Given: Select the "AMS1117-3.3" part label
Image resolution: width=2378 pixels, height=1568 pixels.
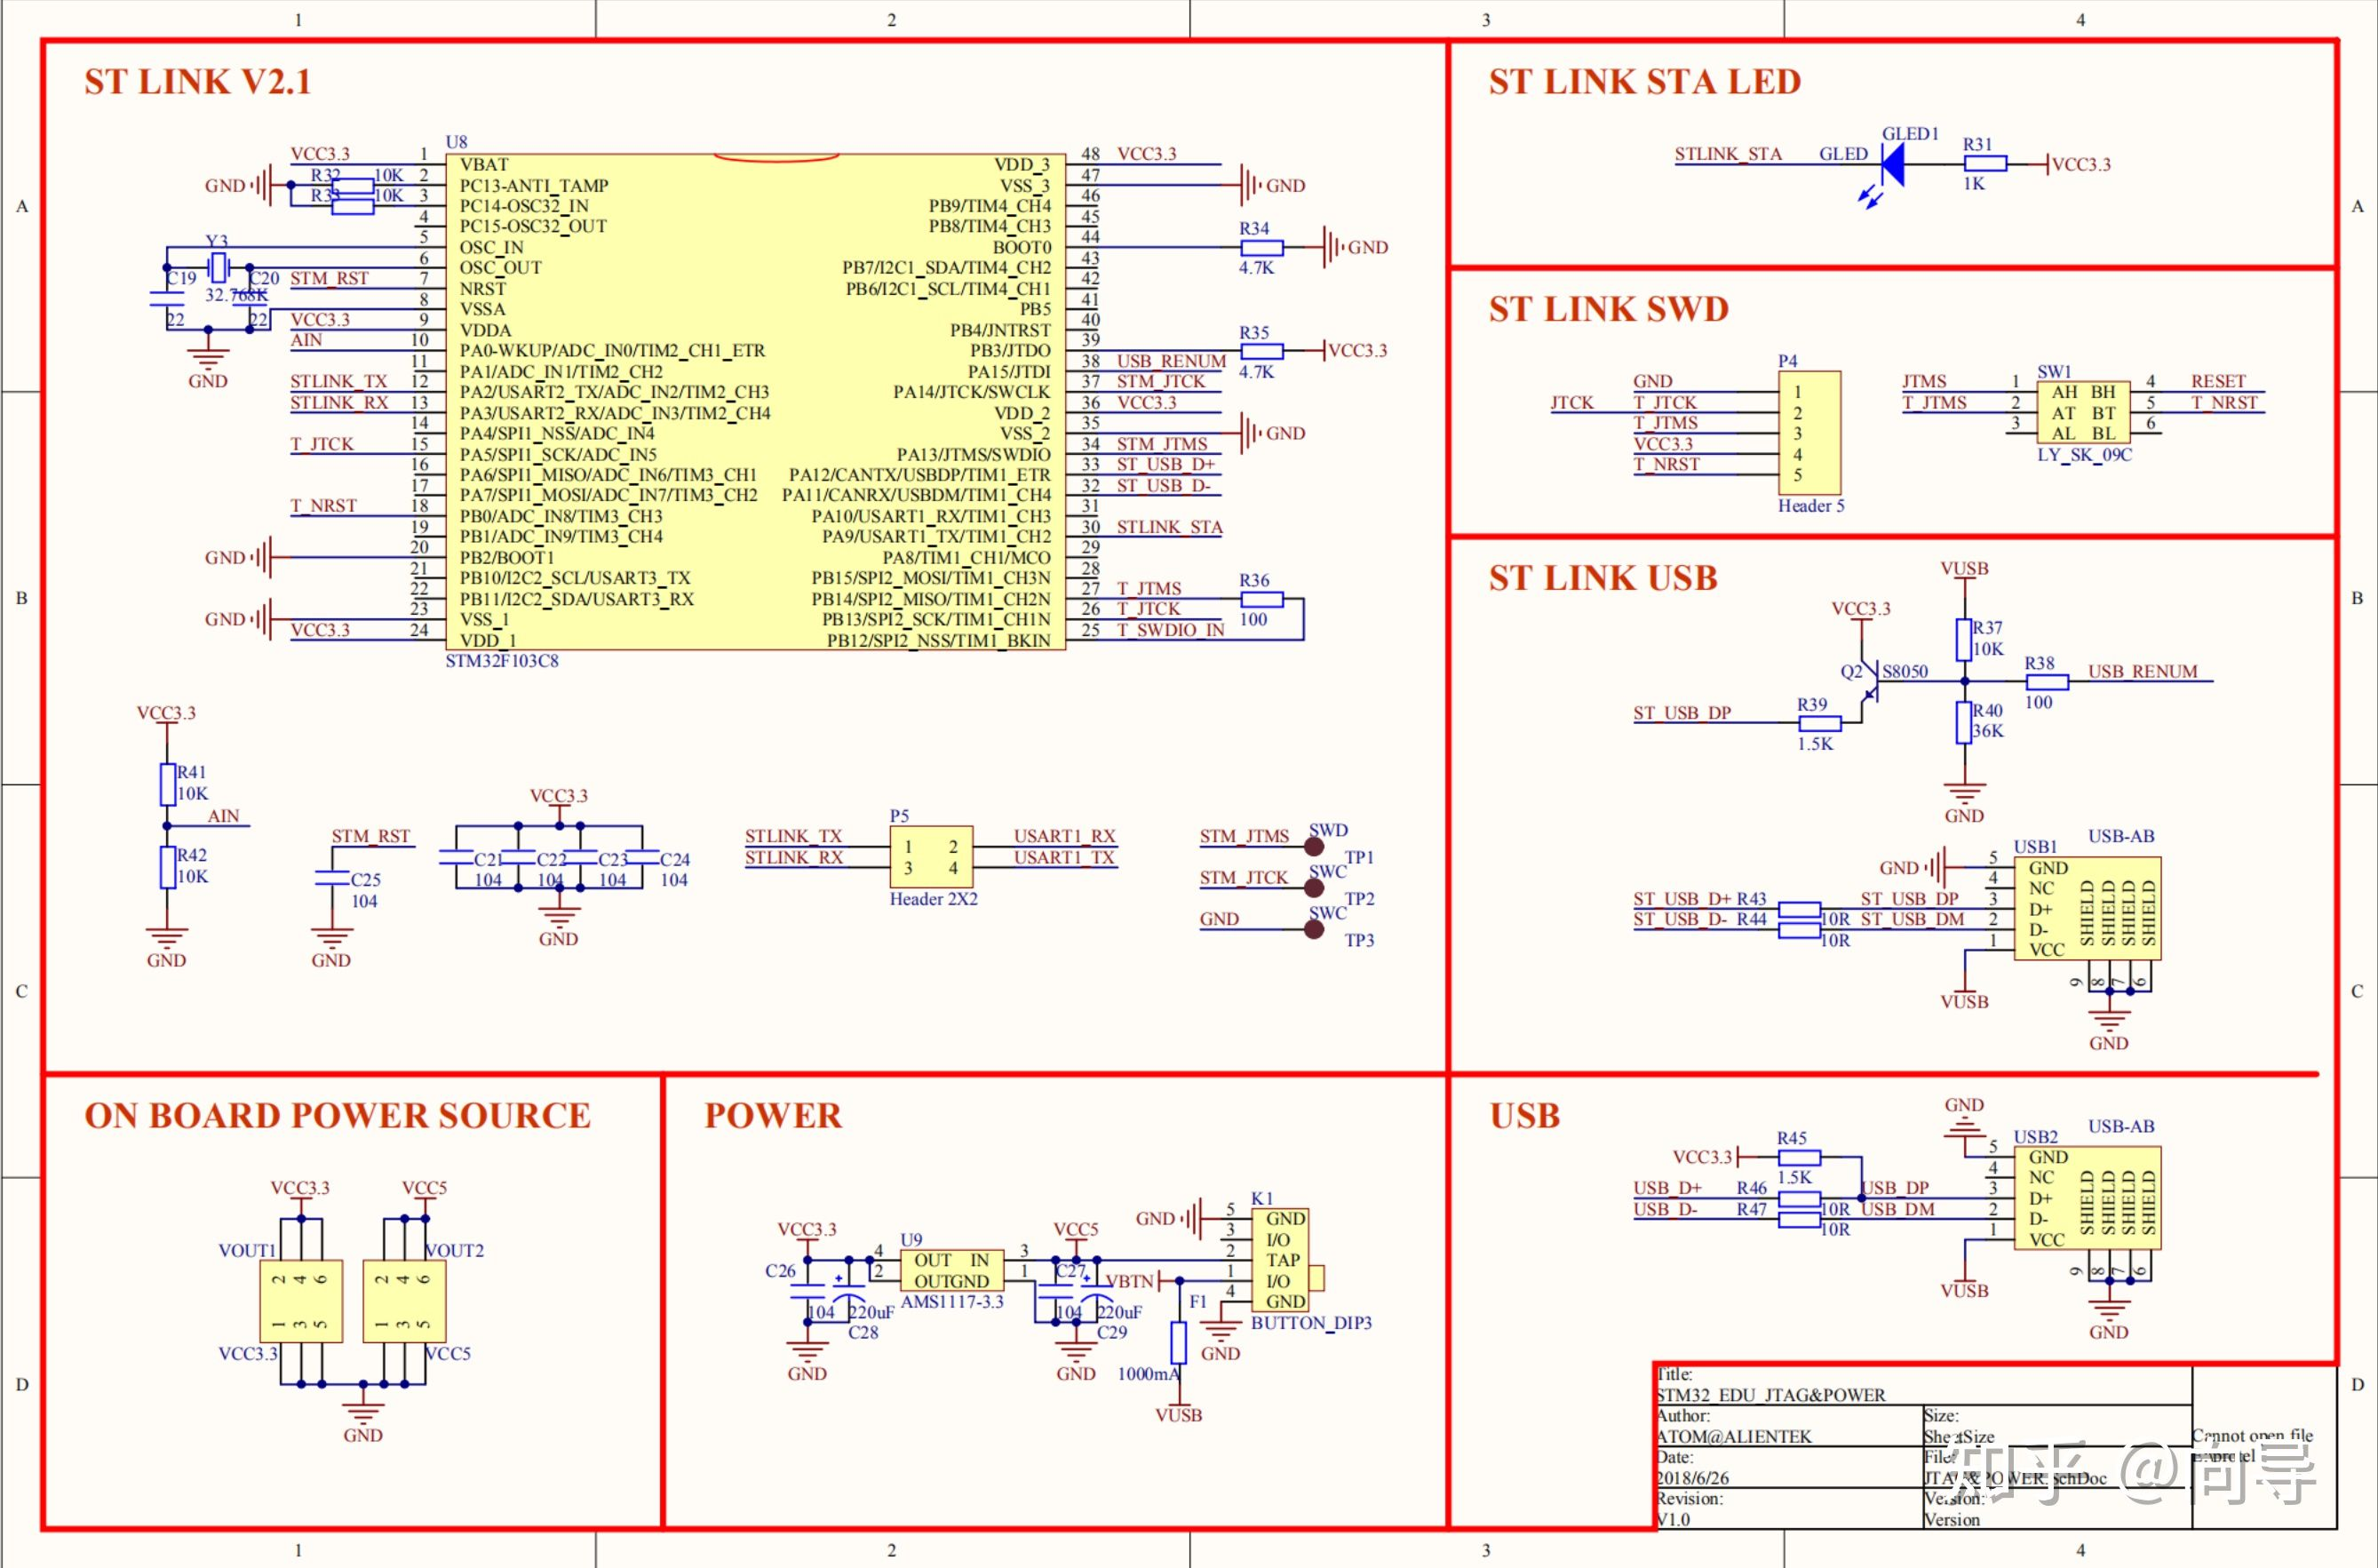Looking at the screenshot, I should (x=952, y=1302).
